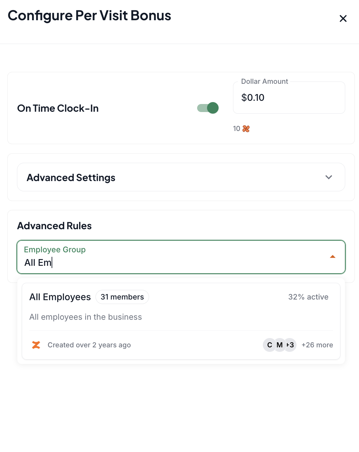Image resolution: width=359 pixels, height=452 pixels.
Task: Click the M member avatar
Action: [x=280, y=345]
